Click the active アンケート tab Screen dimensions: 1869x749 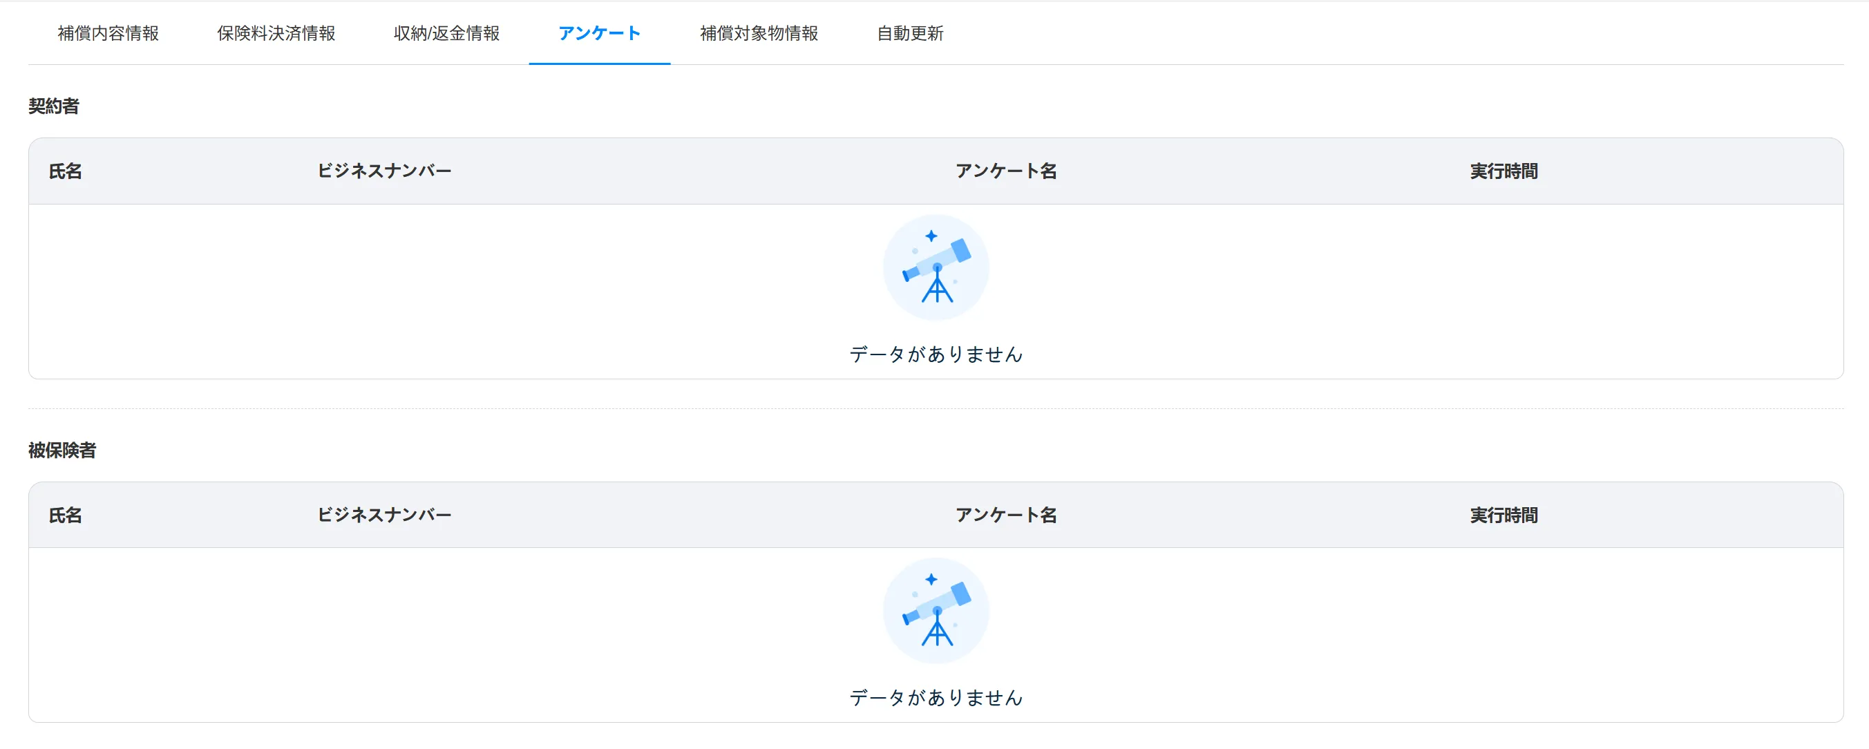coord(599,33)
